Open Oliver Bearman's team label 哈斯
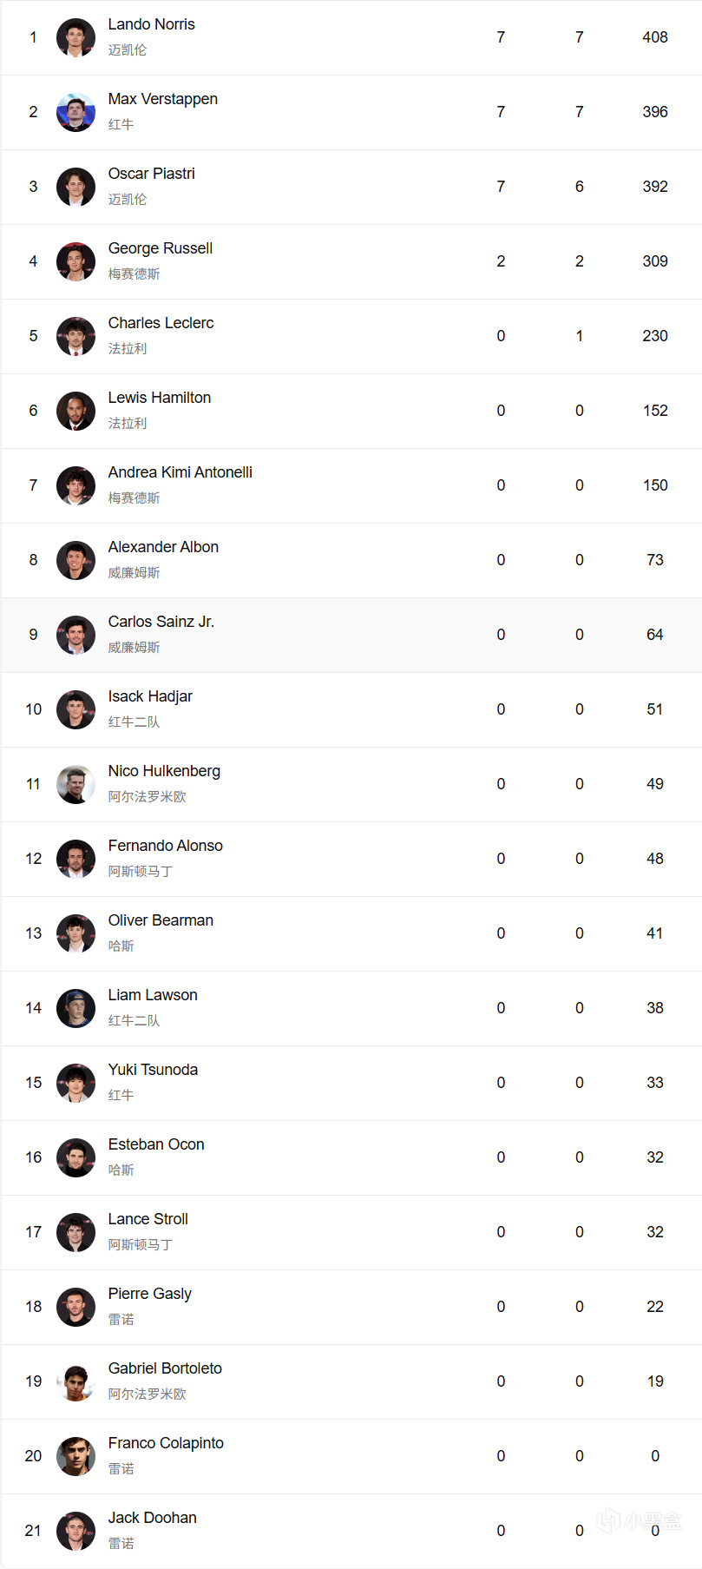Viewport: 702px width, 1569px height. coord(121,946)
